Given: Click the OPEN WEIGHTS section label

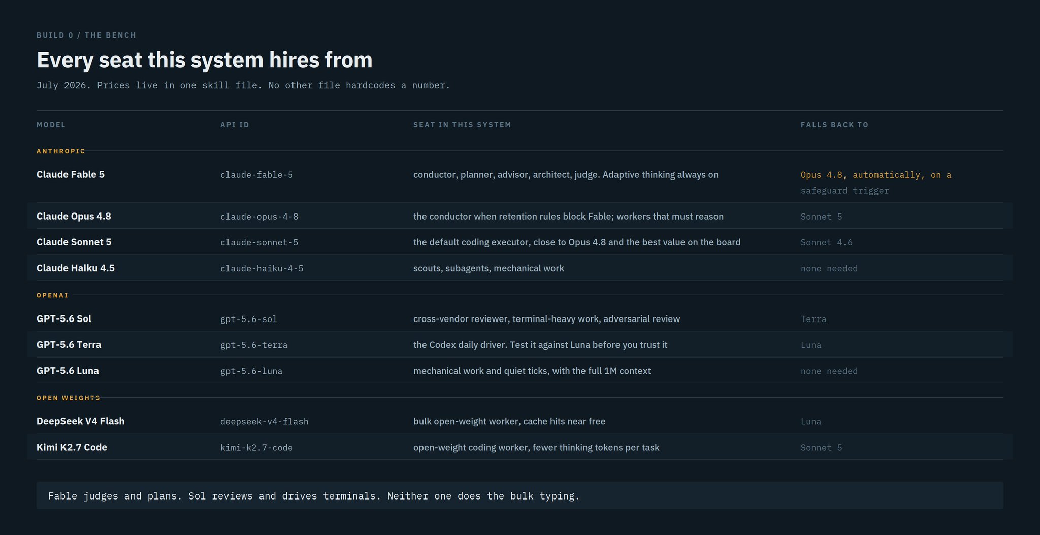Looking at the screenshot, I should coord(68,398).
